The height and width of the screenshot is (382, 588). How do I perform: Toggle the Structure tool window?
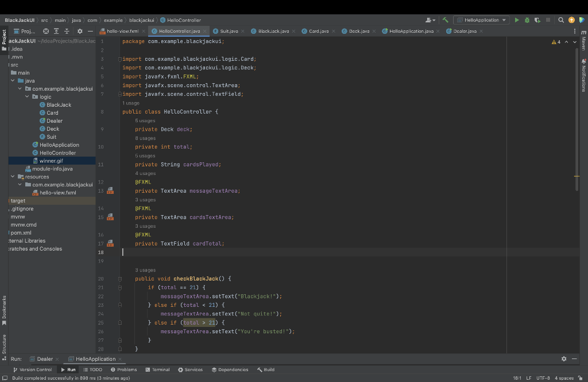coord(4,344)
